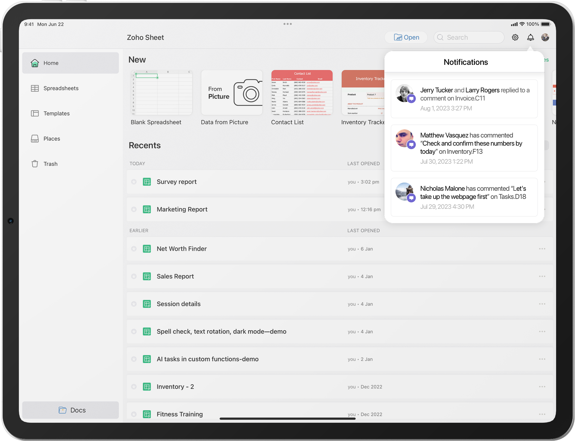Viewport: 575px width, 441px height.
Task: Open the Matthew Vasquez comment notification
Action: pyautogui.click(x=464, y=148)
